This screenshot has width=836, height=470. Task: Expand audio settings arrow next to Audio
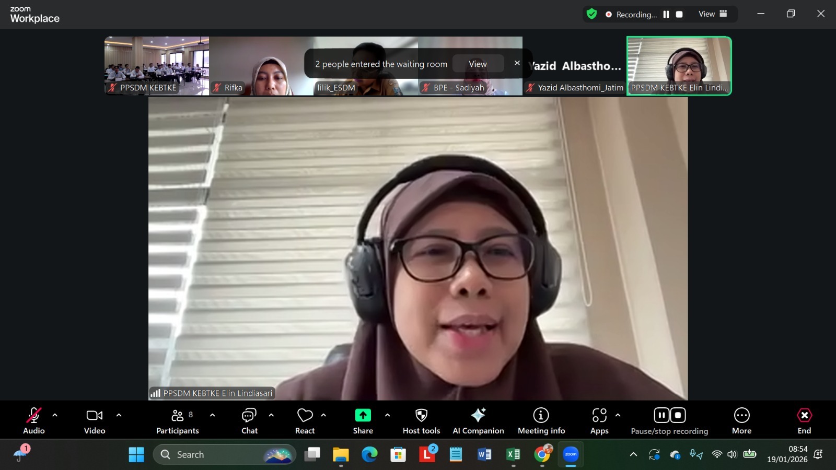coord(55,416)
